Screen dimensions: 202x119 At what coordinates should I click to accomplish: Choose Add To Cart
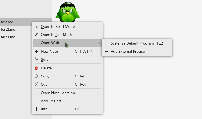(67, 101)
